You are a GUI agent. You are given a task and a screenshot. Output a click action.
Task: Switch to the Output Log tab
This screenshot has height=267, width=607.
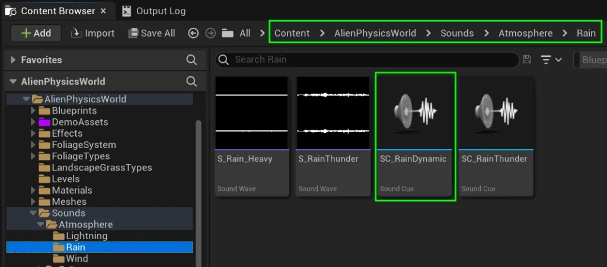[x=154, y=11]
